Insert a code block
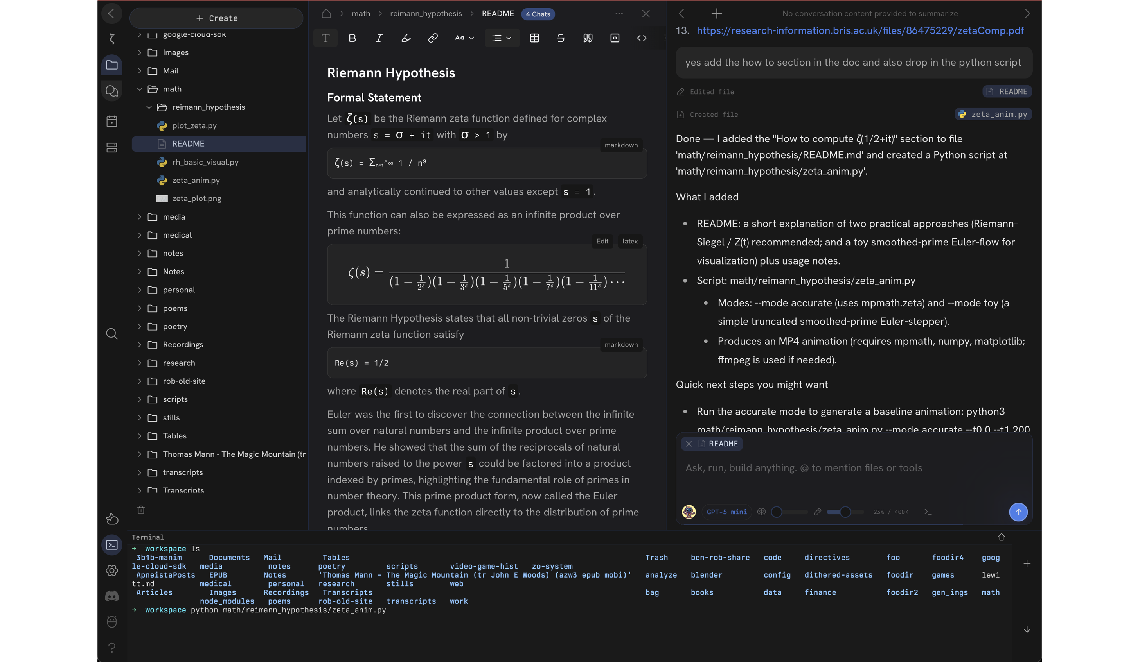The image size is (1140, 662). [x=614, y=38]
